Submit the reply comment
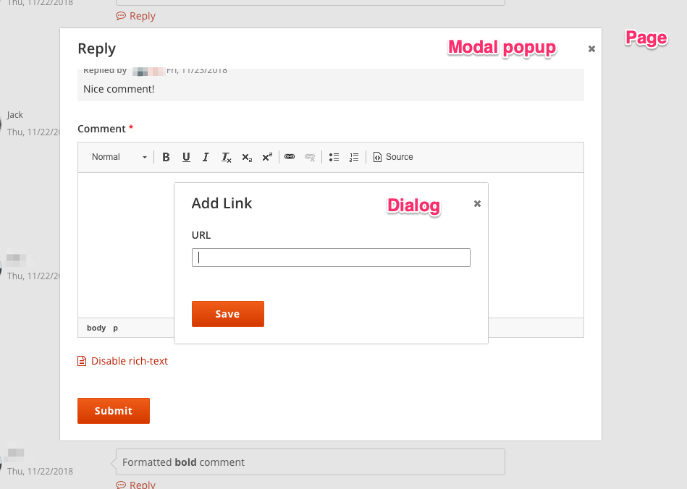This screenshot has height=489, width=687. click(x=113, y=410)
